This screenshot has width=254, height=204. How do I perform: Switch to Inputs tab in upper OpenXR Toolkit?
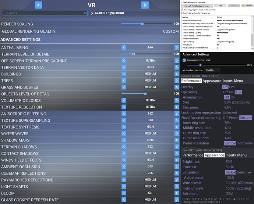(227, 80)
